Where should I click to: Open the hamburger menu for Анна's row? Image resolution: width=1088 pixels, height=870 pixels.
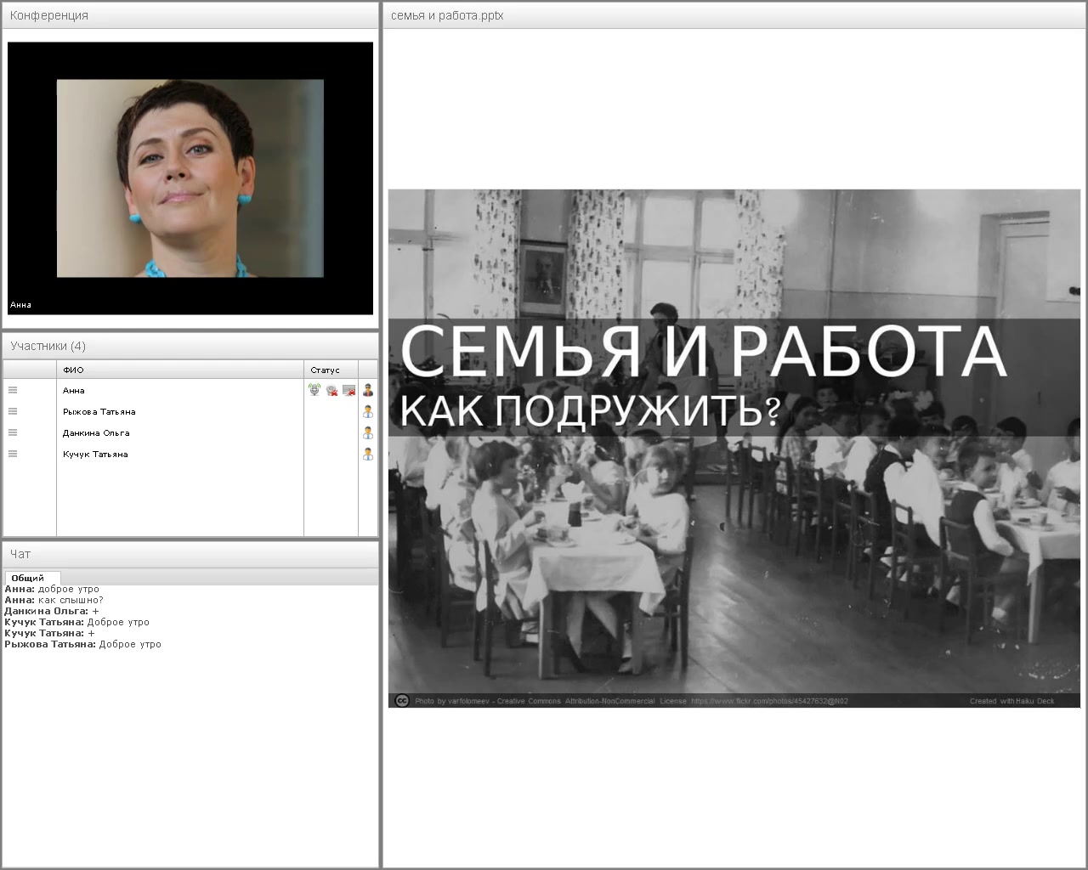(x=12, y=389)
